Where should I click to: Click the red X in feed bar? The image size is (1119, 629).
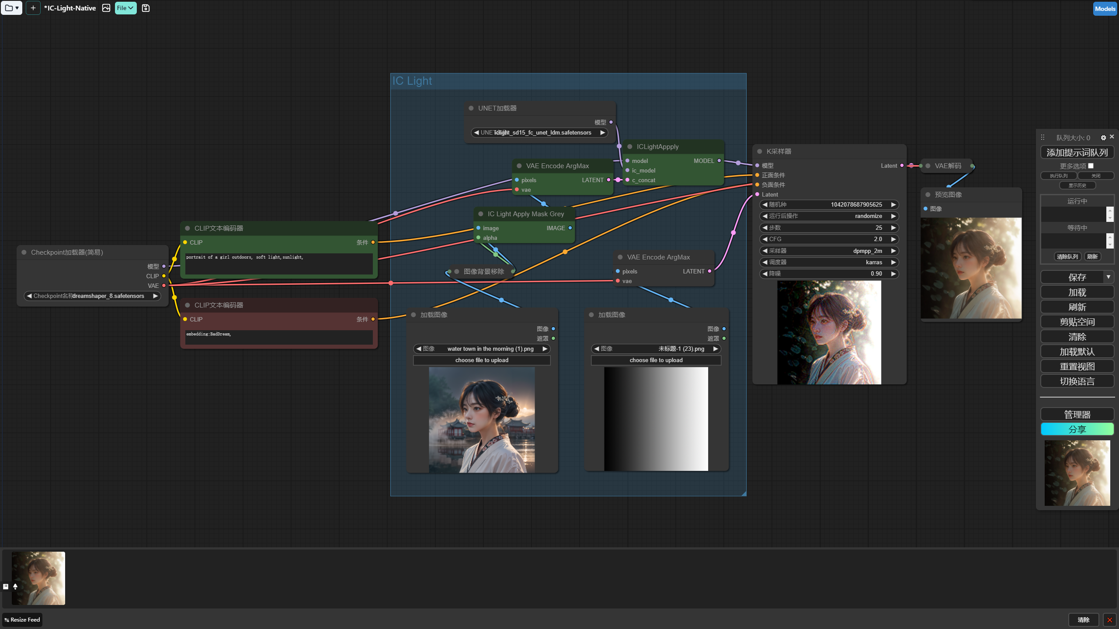[1109, 620]
